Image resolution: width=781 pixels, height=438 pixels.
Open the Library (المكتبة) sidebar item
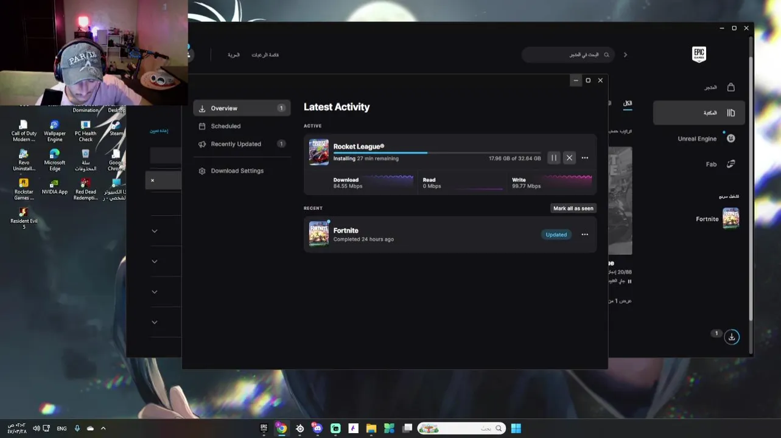click(x=699, y=113)
